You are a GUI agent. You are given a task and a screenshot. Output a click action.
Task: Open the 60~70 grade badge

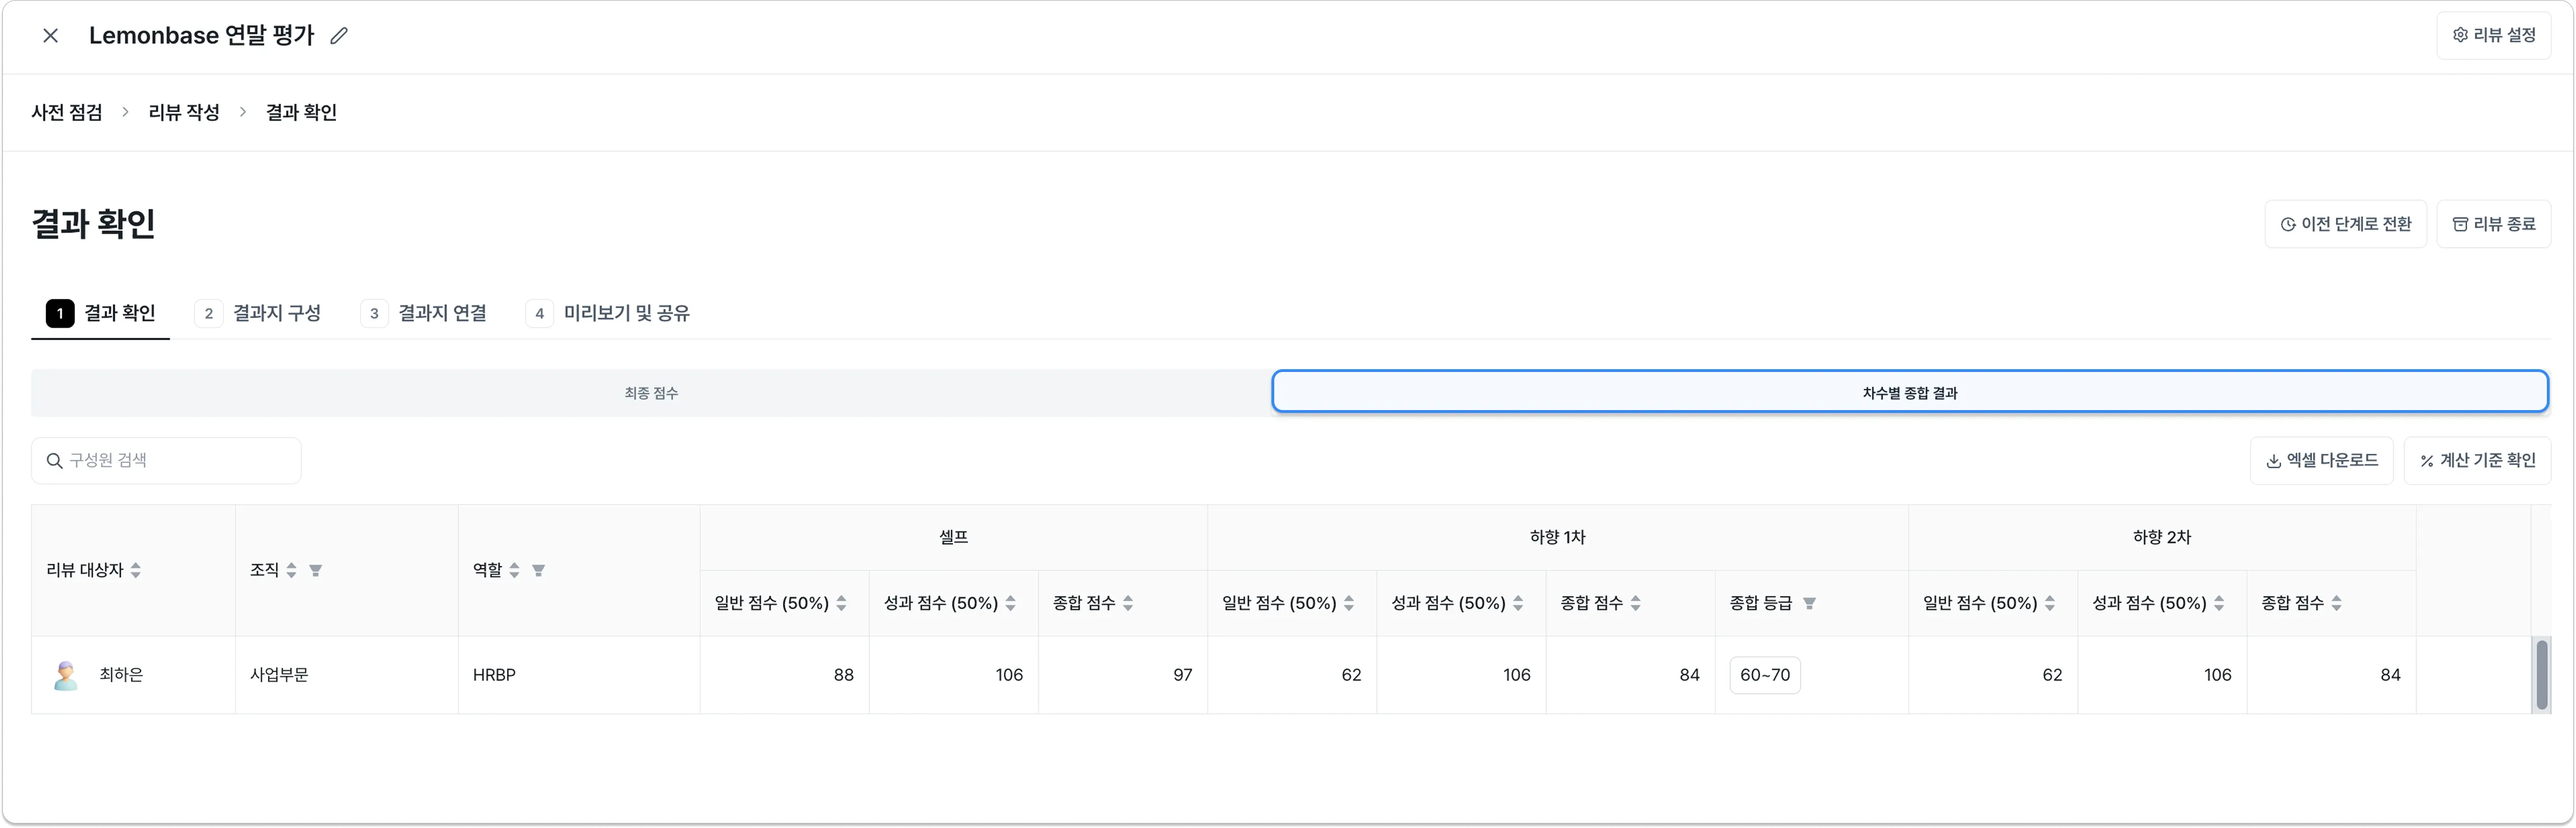(1765, 675)
